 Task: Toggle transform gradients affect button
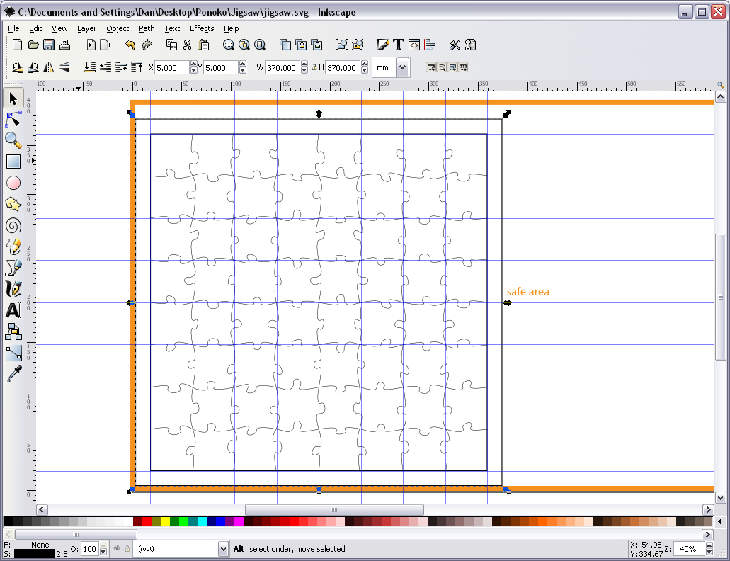coord(452,67)
